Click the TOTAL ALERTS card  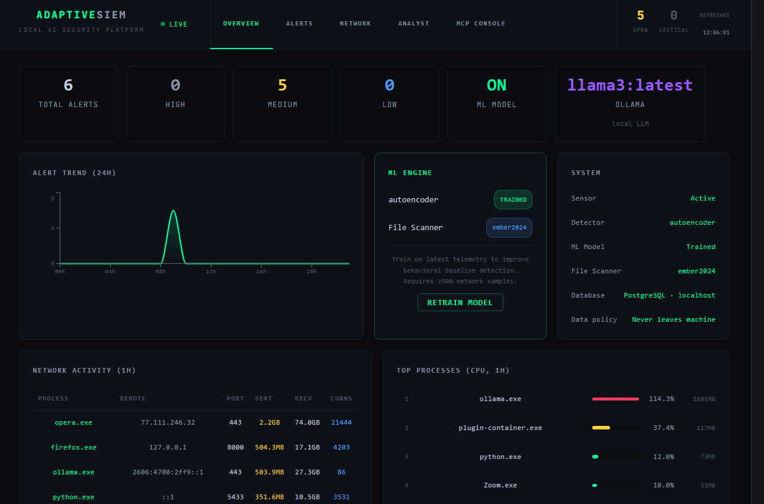click(x=68, y=104)
